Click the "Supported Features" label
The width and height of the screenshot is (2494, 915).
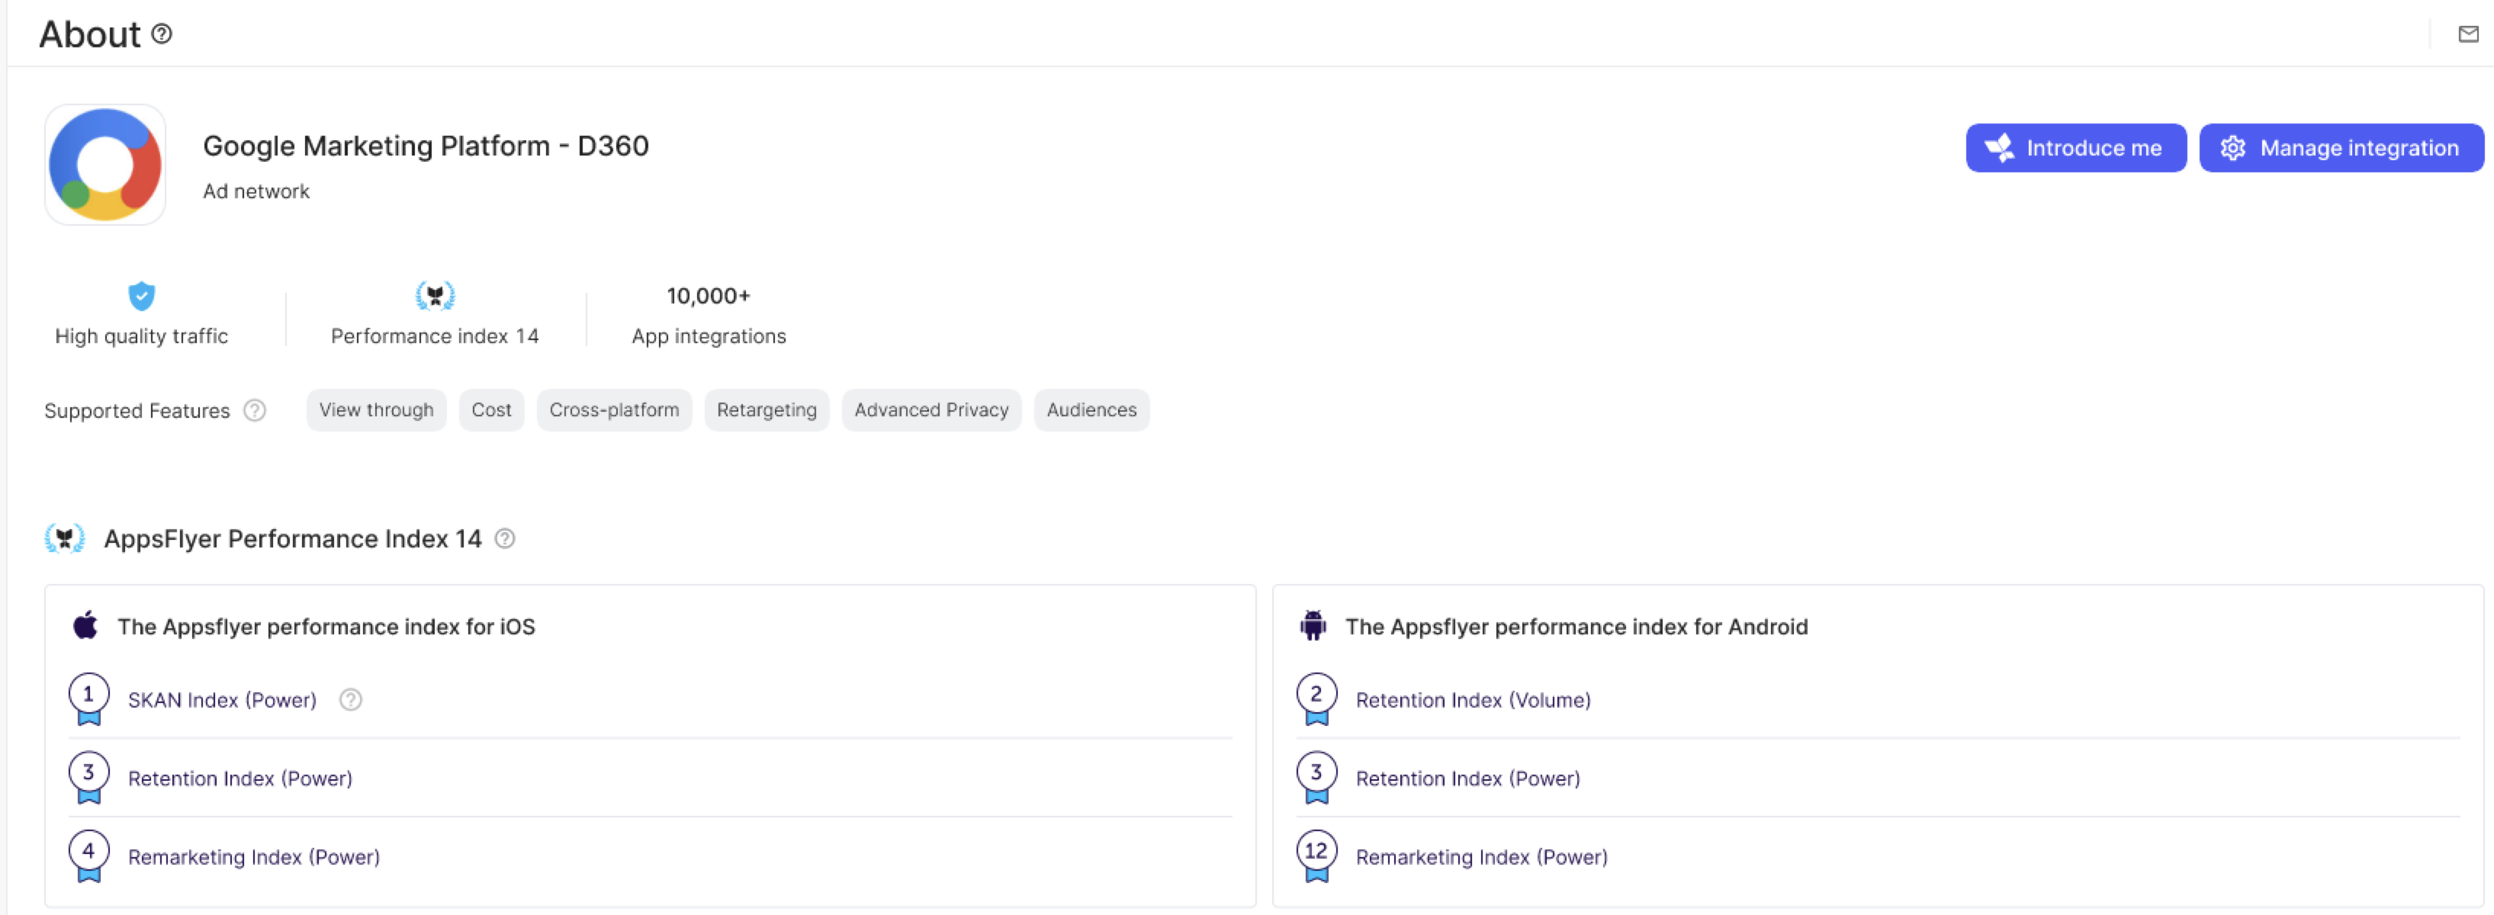click(137, 410)
